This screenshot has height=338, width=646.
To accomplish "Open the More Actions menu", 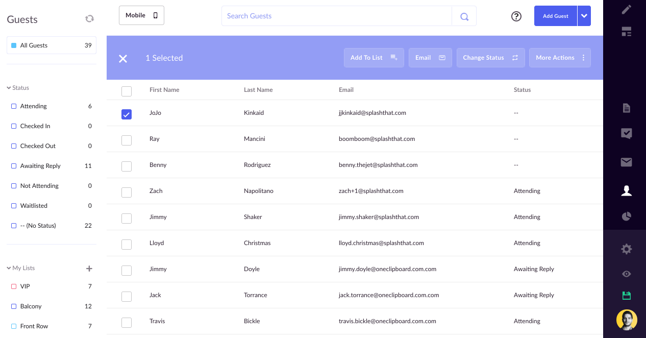I will pos(560,58).
